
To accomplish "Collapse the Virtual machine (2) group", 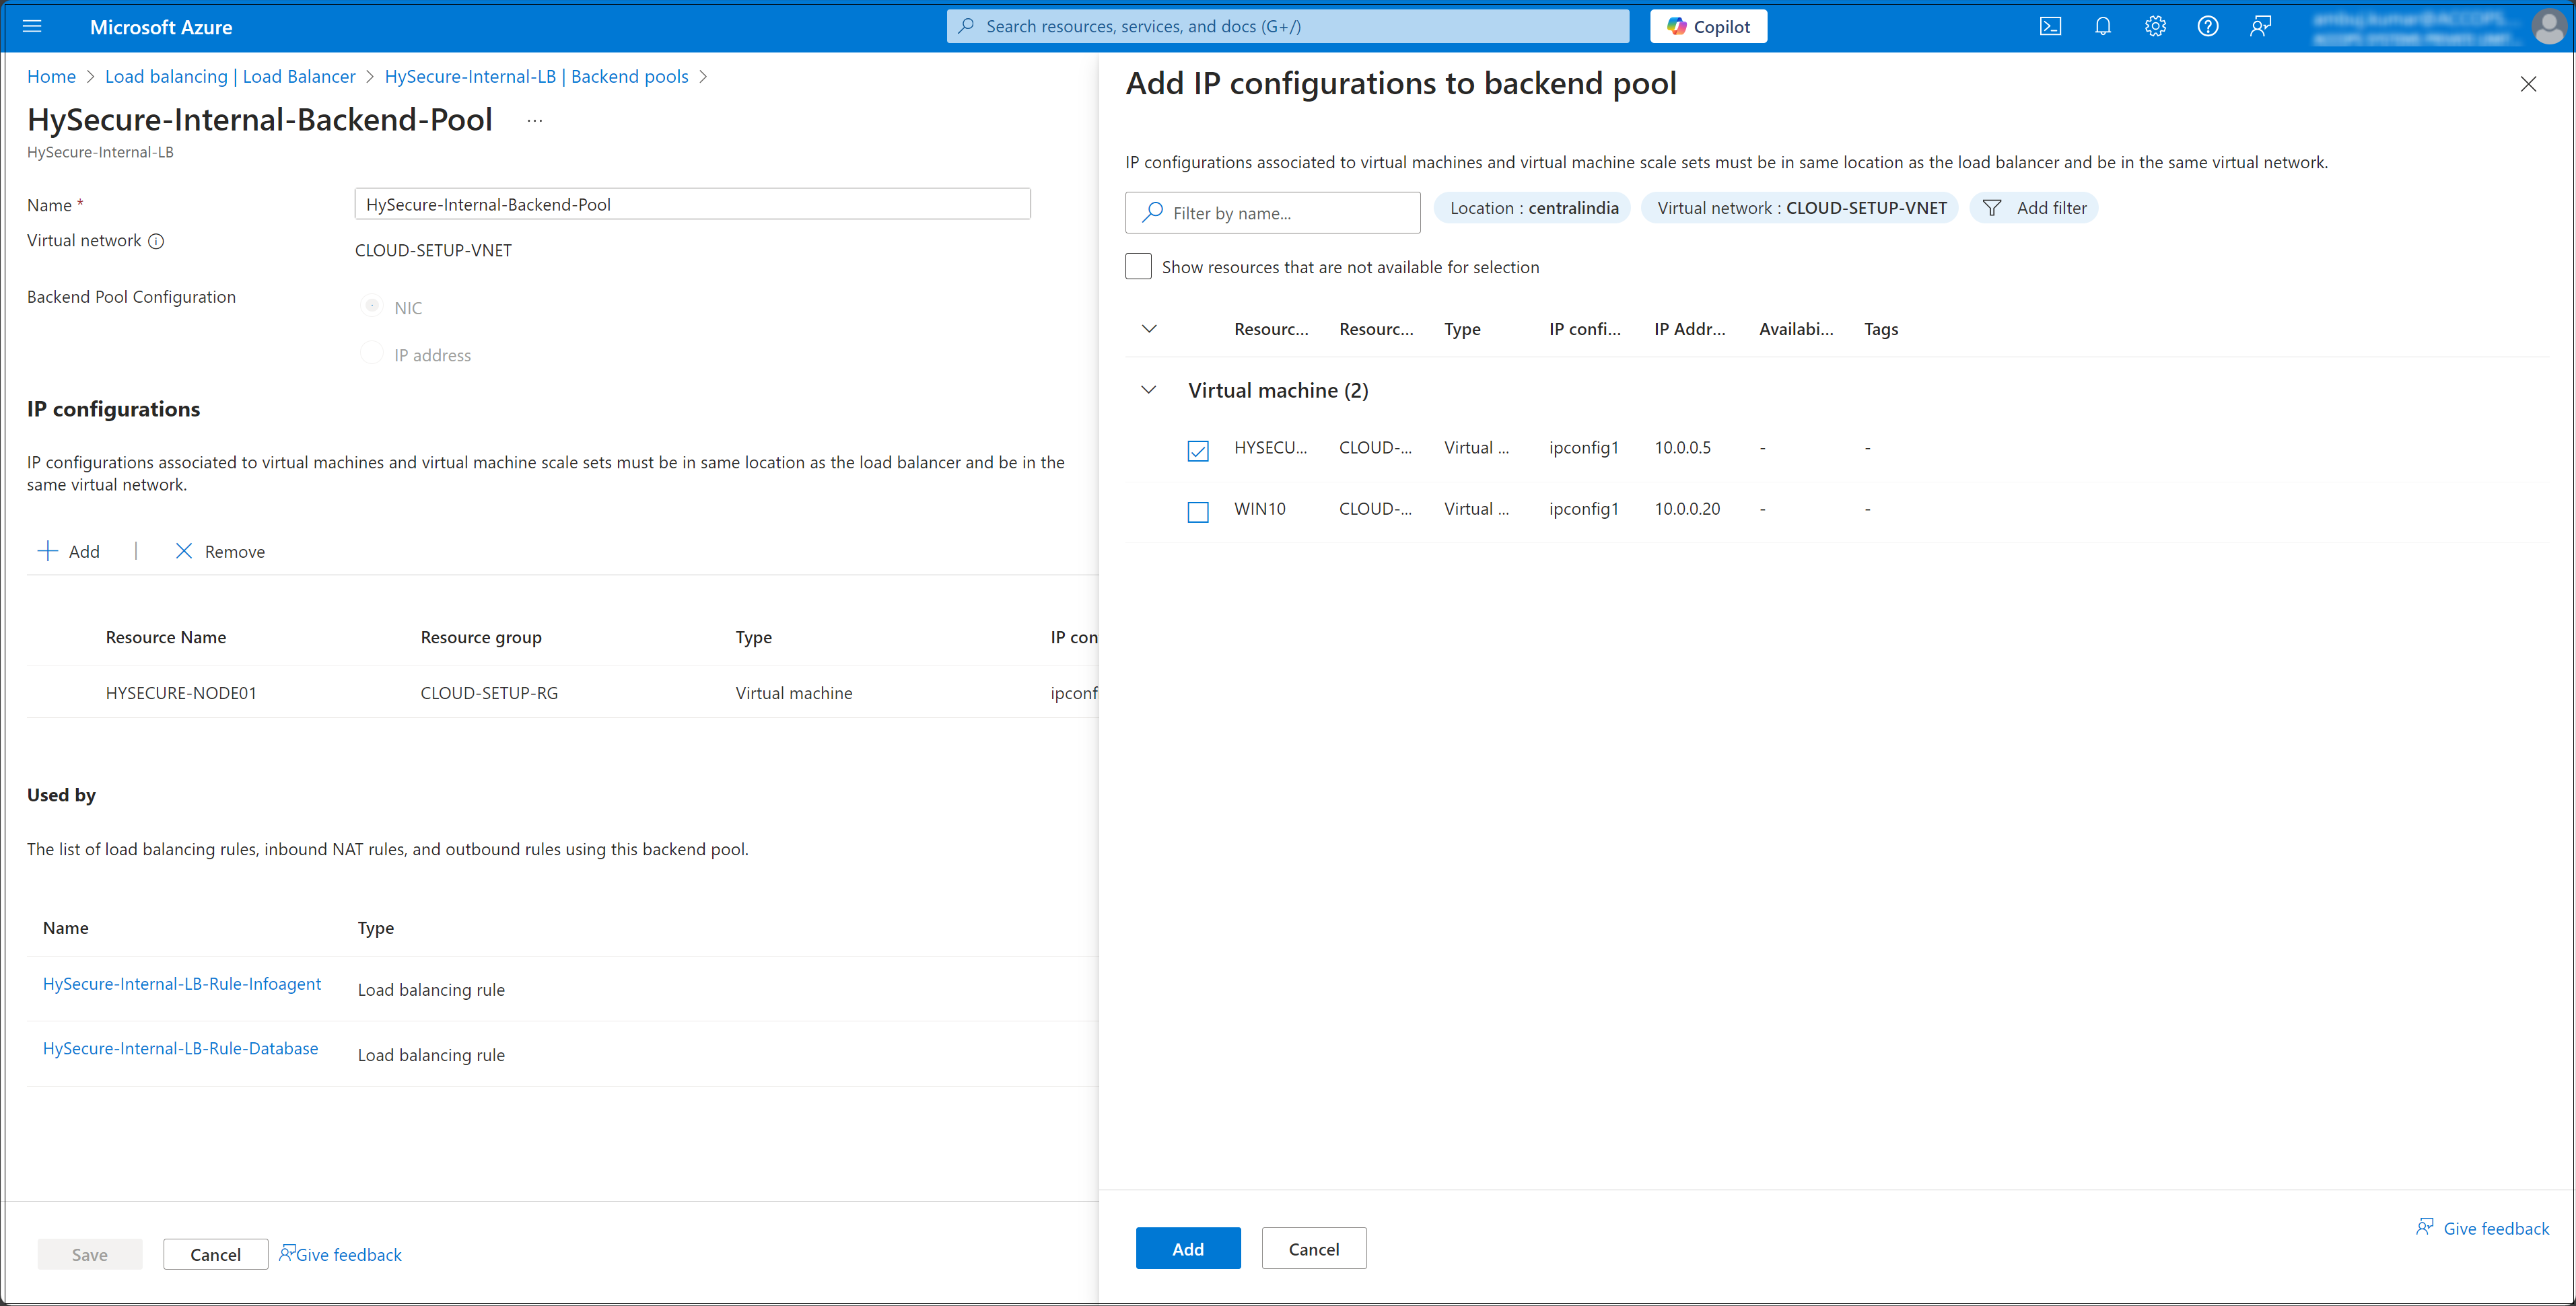I will point(1149,390).
